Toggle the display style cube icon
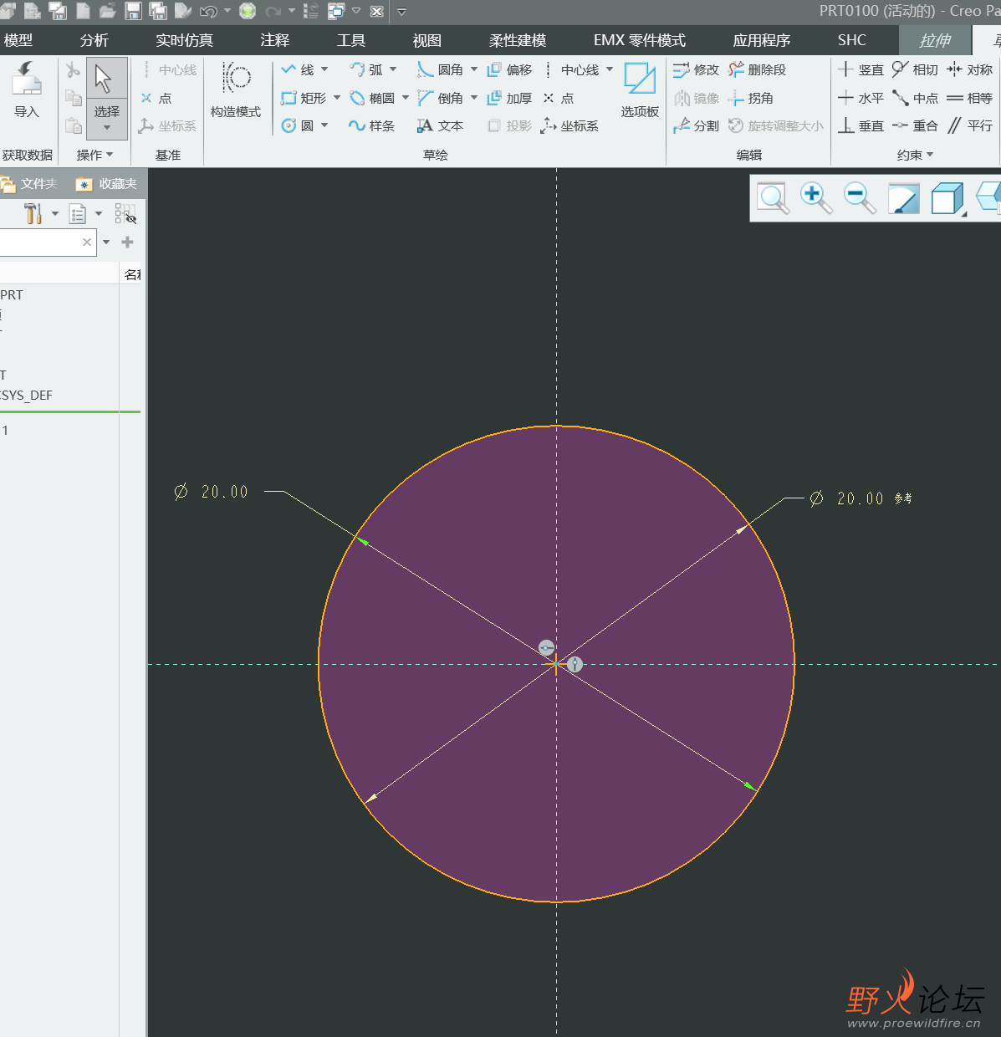 947,198
